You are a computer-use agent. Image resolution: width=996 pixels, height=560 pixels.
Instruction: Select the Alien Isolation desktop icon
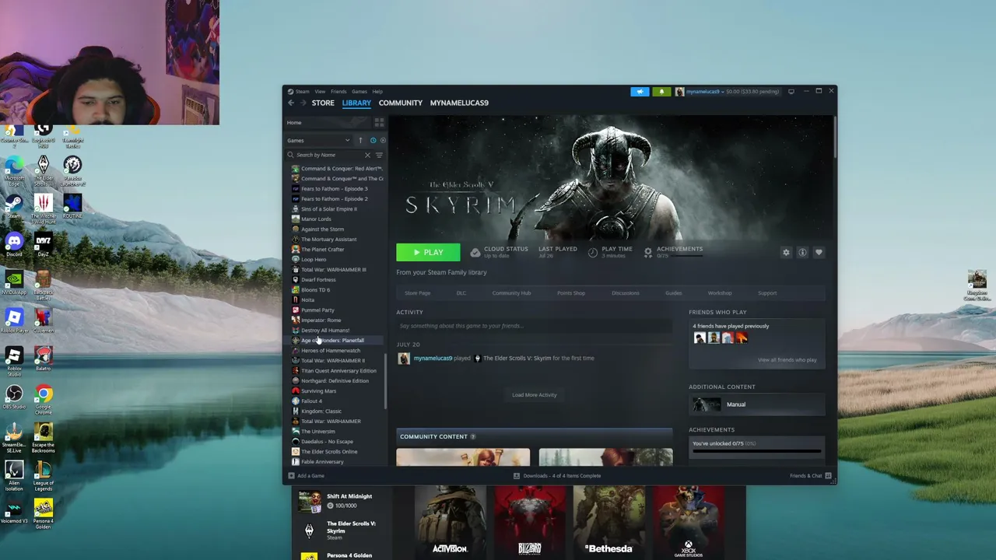(14, 475)
